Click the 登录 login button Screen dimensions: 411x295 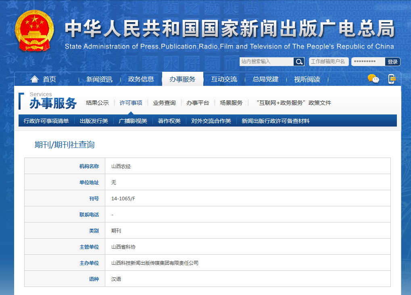(x=393, y=62)
